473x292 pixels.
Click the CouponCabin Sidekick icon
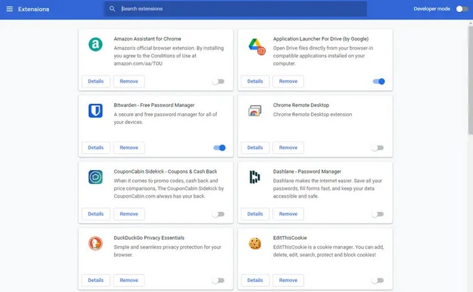[95, 177]
